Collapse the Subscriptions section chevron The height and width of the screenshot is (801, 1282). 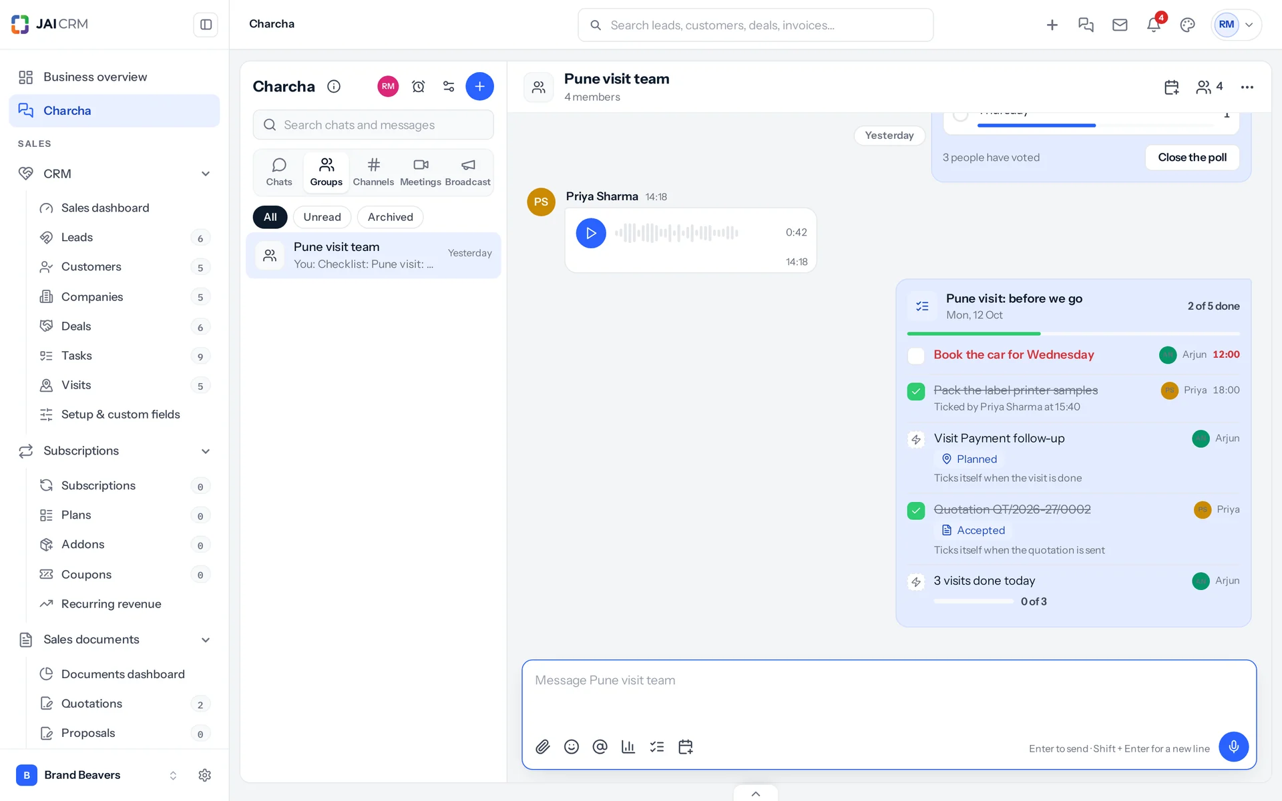pyautogui.click(x=206, y=451)
